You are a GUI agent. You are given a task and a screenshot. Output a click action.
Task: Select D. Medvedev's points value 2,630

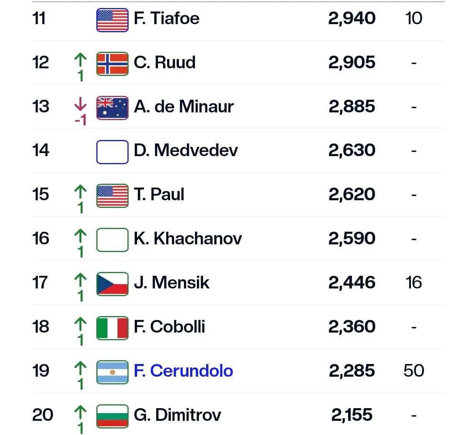point(352,150)
